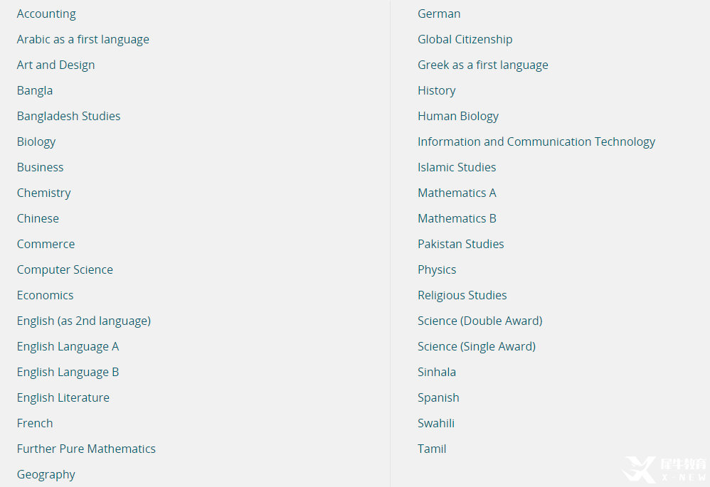Select the Mathematics A link
The width and height of the screenshot is (710, 487).
point(457,193)
